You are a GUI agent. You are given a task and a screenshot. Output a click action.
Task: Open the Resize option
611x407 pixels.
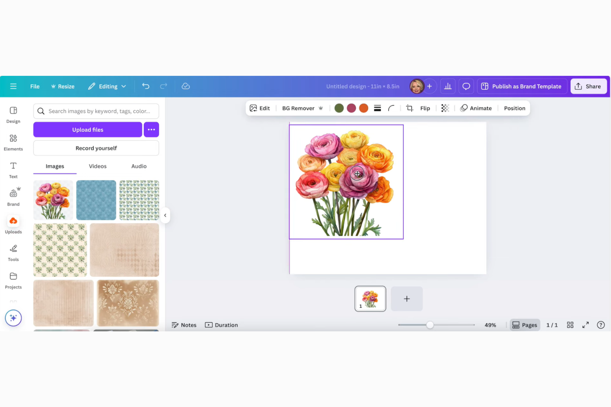(x=63, y=86)
